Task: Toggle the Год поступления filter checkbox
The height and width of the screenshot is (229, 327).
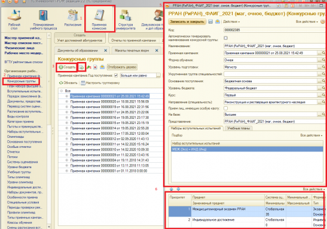Action: coord(116,75)
